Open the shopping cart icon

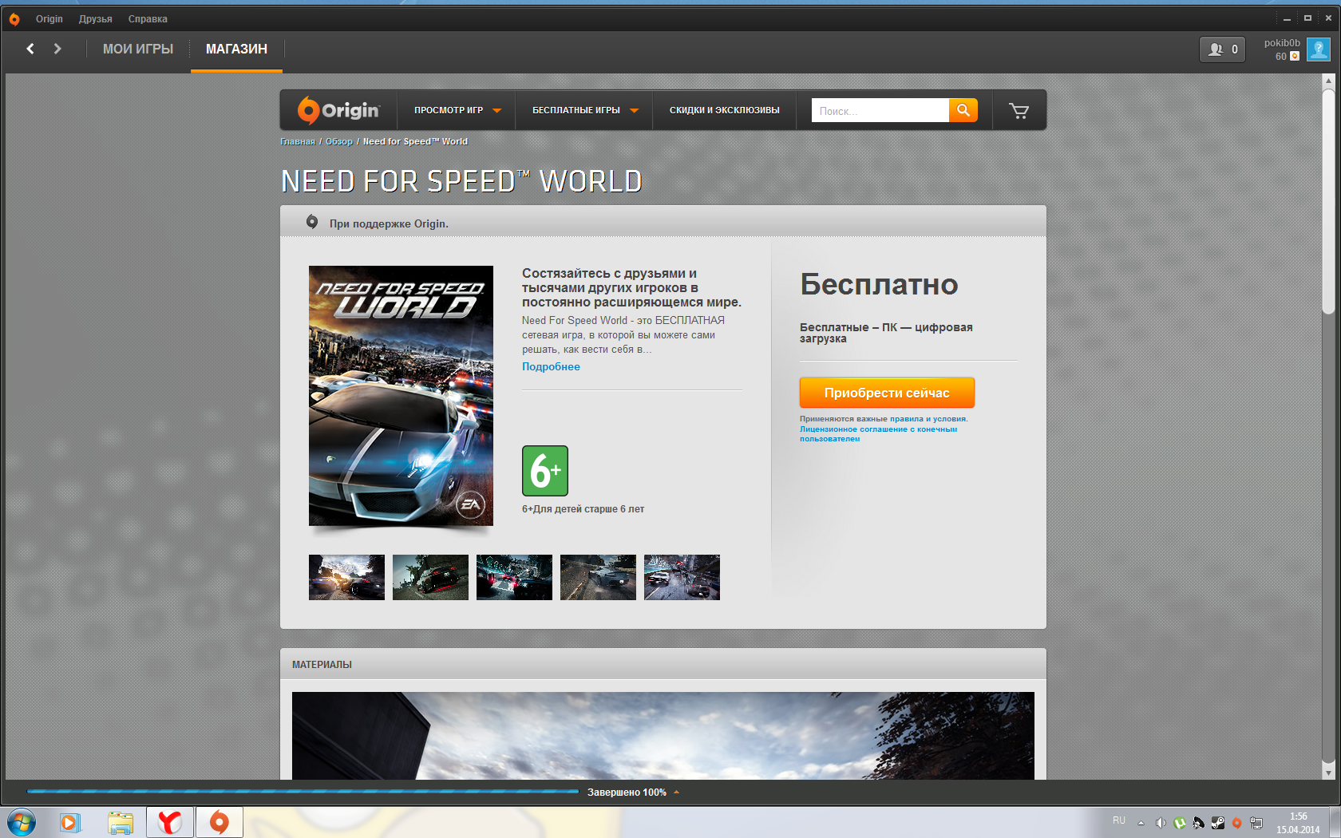pyautogui.click(x=1019, y=111)
